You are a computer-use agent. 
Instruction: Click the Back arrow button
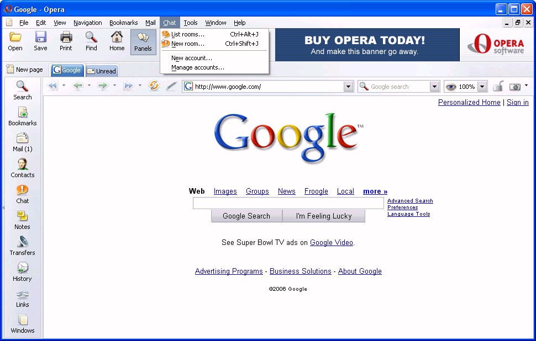78,86
